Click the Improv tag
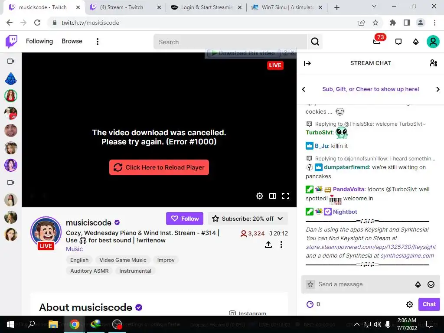Image resolution: width=444 pixels, height=333 pixels. pos(166,260)
